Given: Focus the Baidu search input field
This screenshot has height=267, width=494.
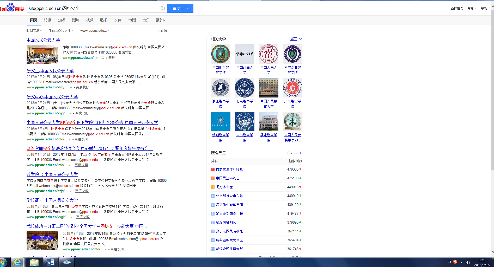Looking at the screenshot, I should (93, 8).
